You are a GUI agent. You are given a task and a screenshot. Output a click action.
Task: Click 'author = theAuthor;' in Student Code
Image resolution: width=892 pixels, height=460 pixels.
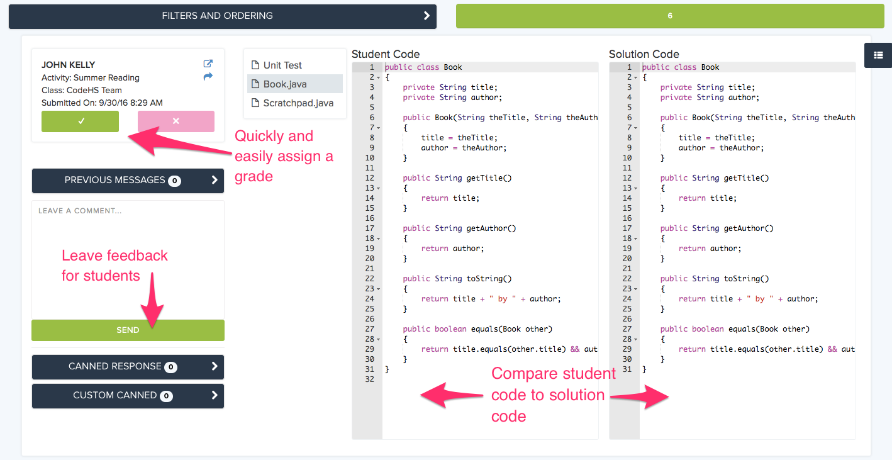pyautogui.click(x=464, y=148)
